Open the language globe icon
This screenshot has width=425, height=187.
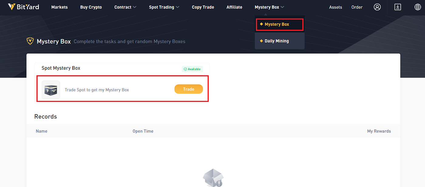418,7
